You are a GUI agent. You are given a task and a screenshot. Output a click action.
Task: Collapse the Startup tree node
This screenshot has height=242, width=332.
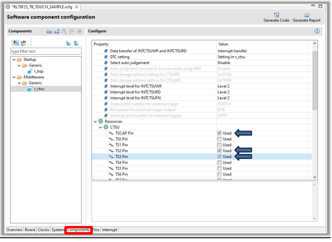(14, 60)
